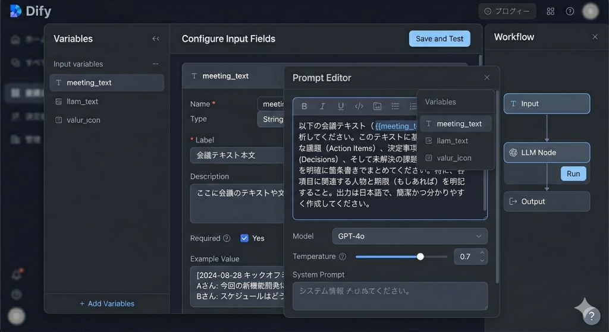The width and height of the screenshot is (609, 332).
Task: Click the Bold formatting icon in Prompt Editor
Action: tap(304, 106)
